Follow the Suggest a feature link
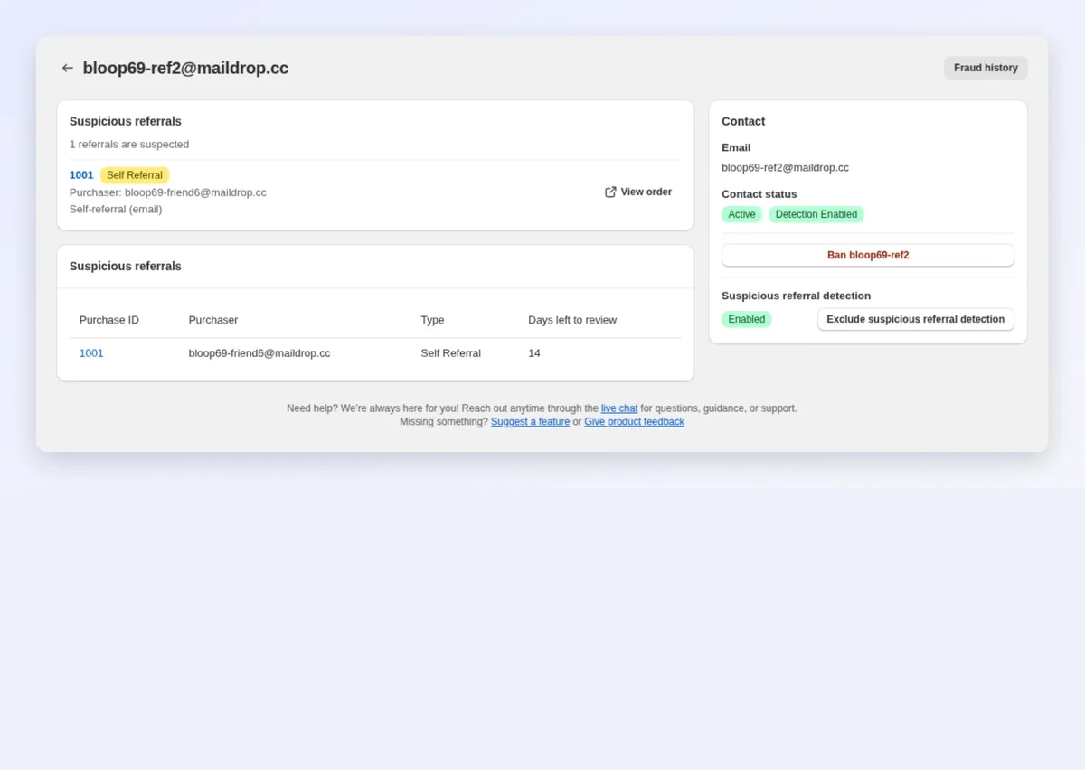The image size is (1085, 770). (x=530, y=422)
